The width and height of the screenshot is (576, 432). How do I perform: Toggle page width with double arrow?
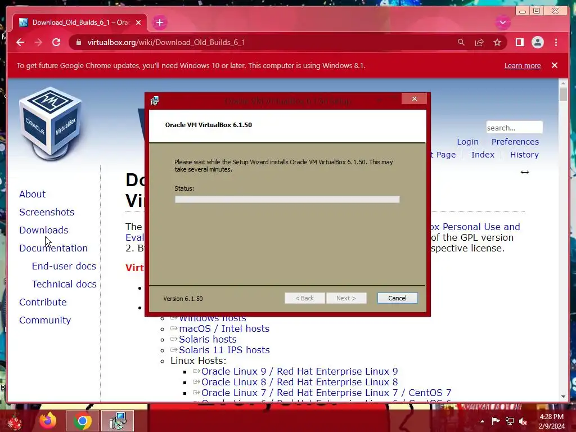pyautogui.click(x=525, y=172)
